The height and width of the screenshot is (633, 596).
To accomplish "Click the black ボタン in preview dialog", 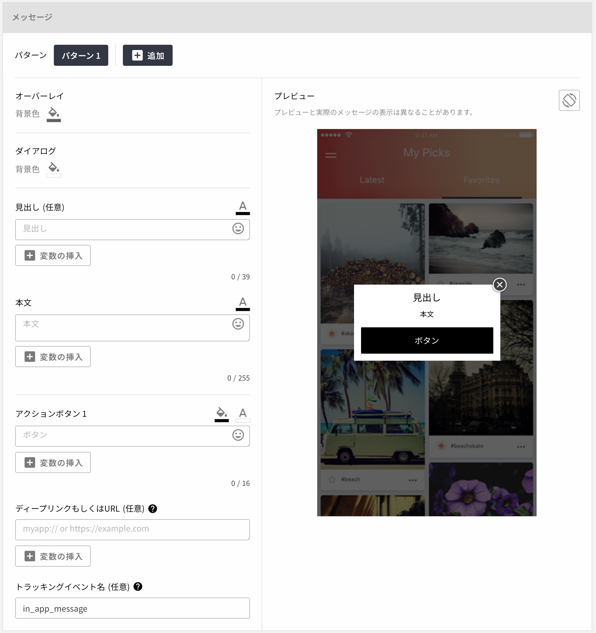I will click(x=427, y=340).
